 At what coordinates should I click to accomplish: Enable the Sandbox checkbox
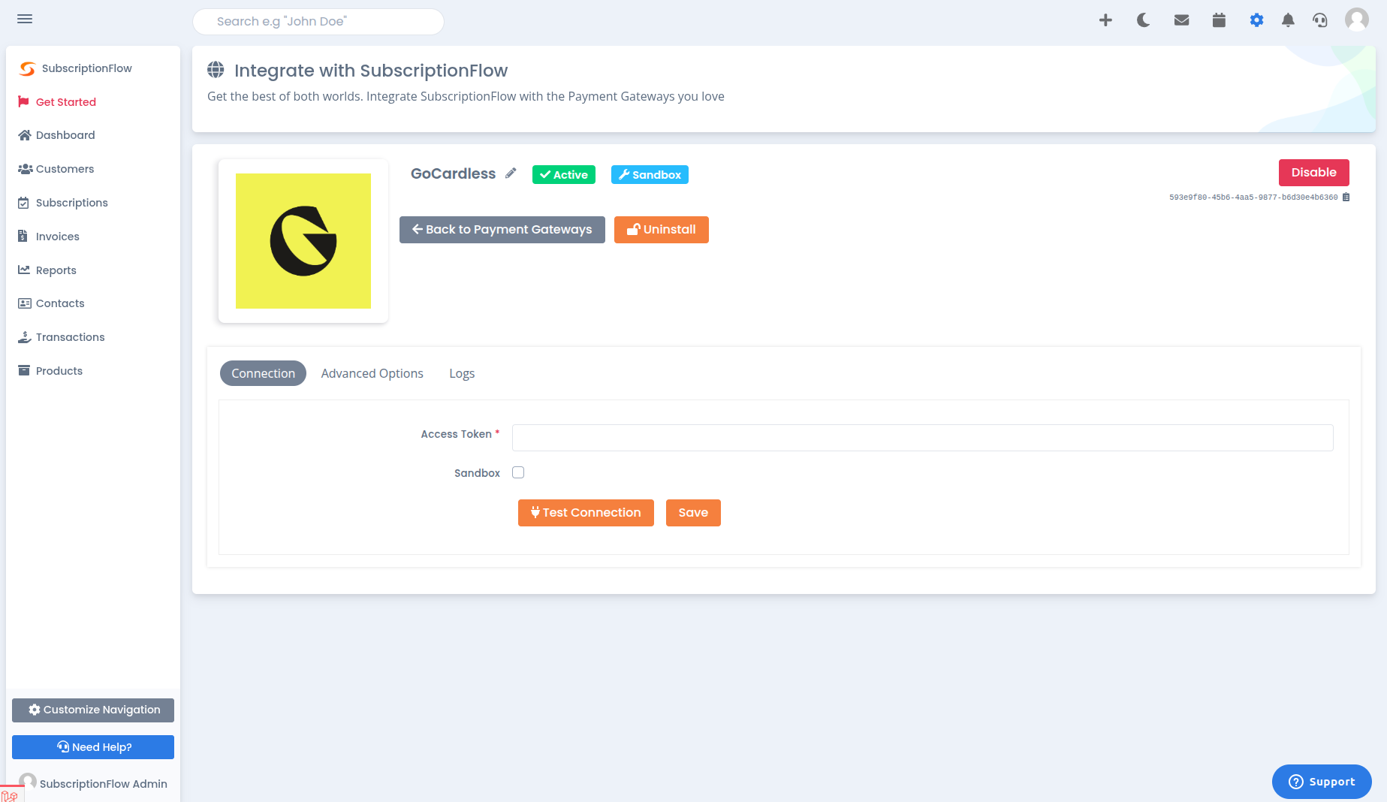518,472
